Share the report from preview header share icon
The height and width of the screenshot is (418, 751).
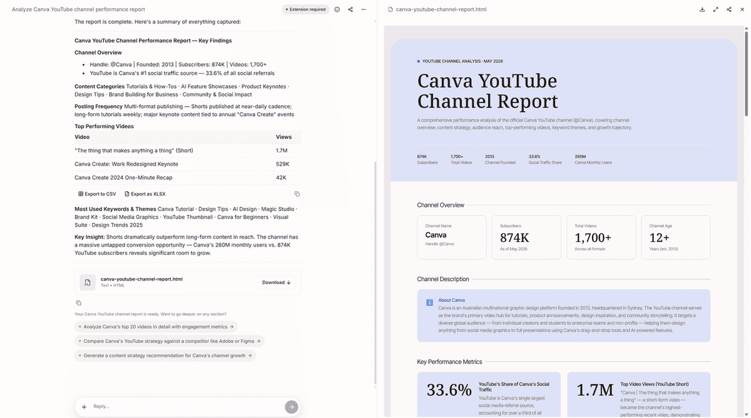[729, 9]
